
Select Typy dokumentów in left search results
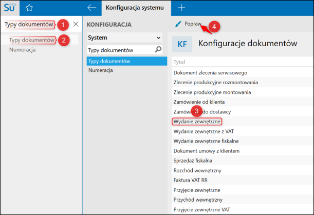32,40
